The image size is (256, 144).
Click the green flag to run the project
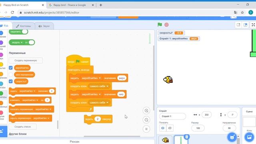[x=160, y=25]
